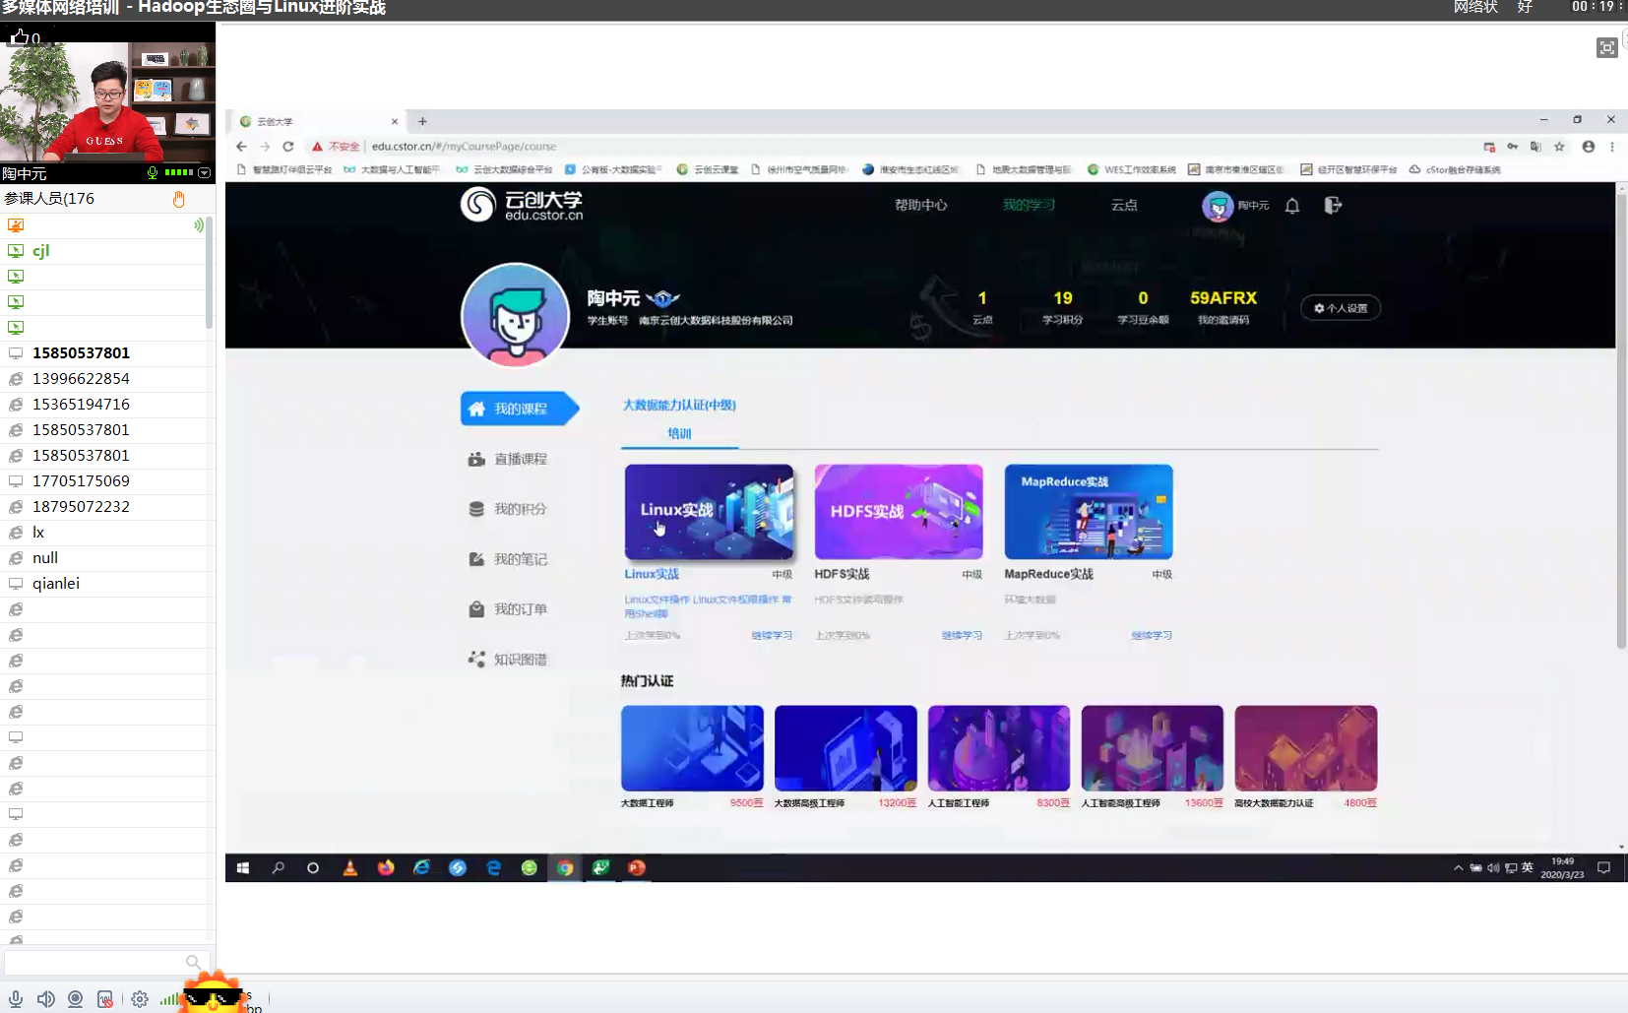Open the HDFS实战 course thumbnail
The height and width of the screenshot is (1013, 1628).
[x=899, y=512]
